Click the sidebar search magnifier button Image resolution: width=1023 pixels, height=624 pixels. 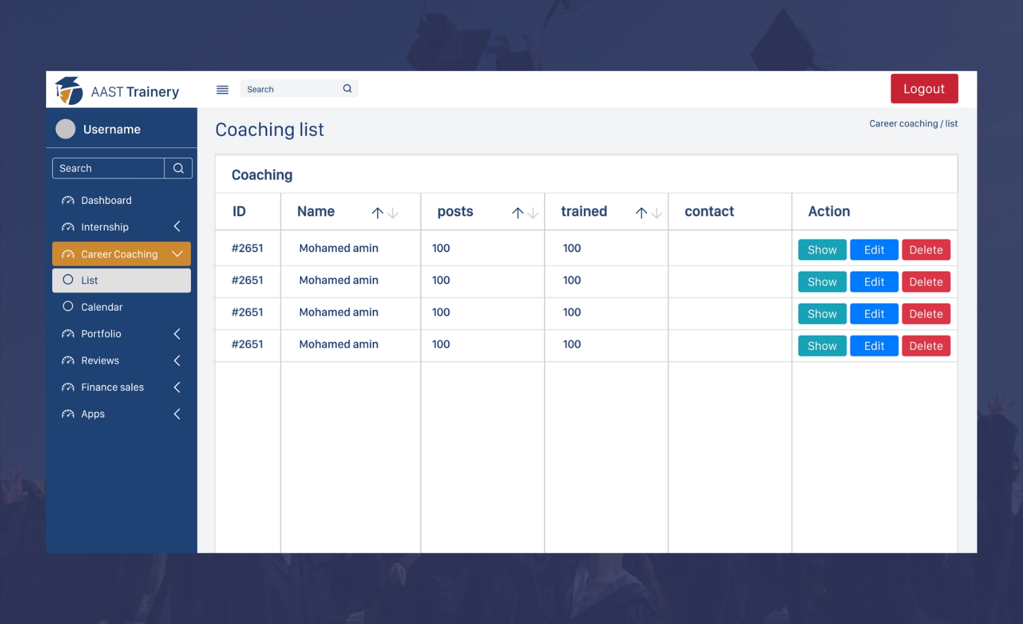178,168
